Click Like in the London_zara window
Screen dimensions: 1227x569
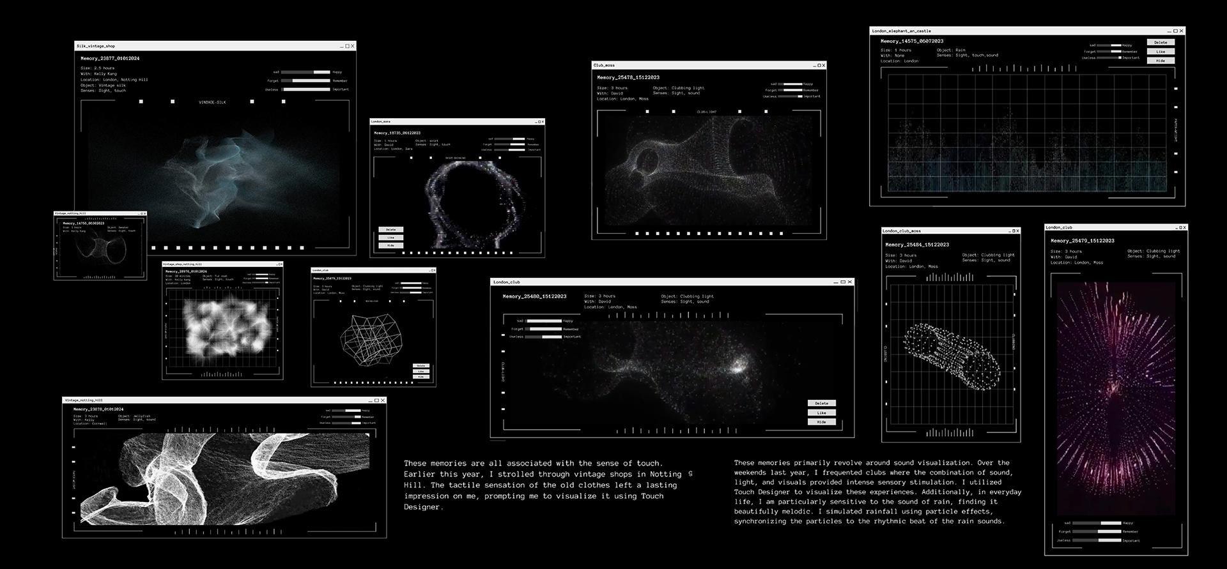pyautogui.click(x=391, y=238)
